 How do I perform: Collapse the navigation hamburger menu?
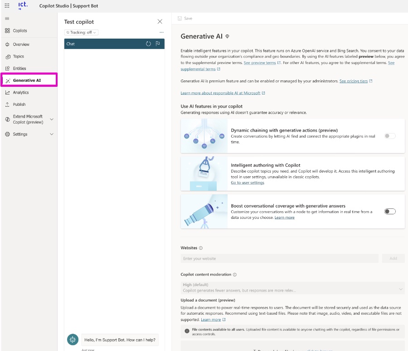(7, 19)
